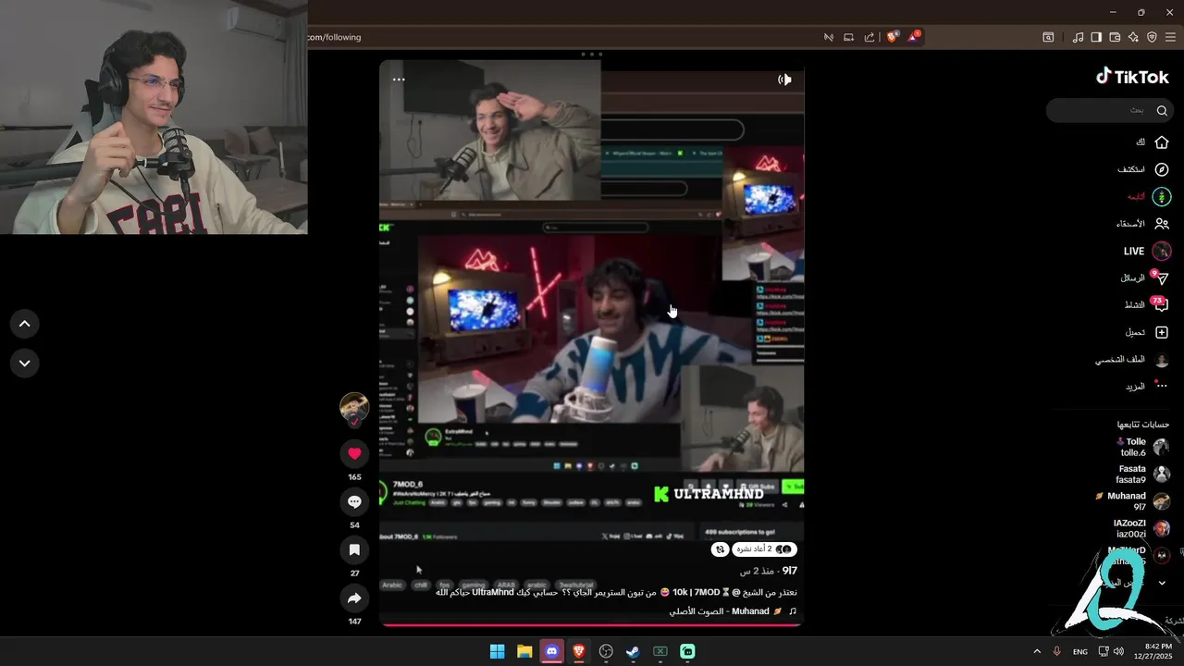Viewport: 1184px width, 666px height.
Task: Open Muhanad 9l7 followed account
Action: 1133,501
